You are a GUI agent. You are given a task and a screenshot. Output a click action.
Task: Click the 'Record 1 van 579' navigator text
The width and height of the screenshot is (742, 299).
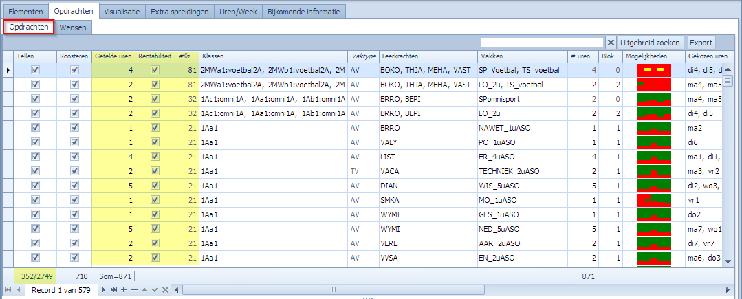pos(61,289)
